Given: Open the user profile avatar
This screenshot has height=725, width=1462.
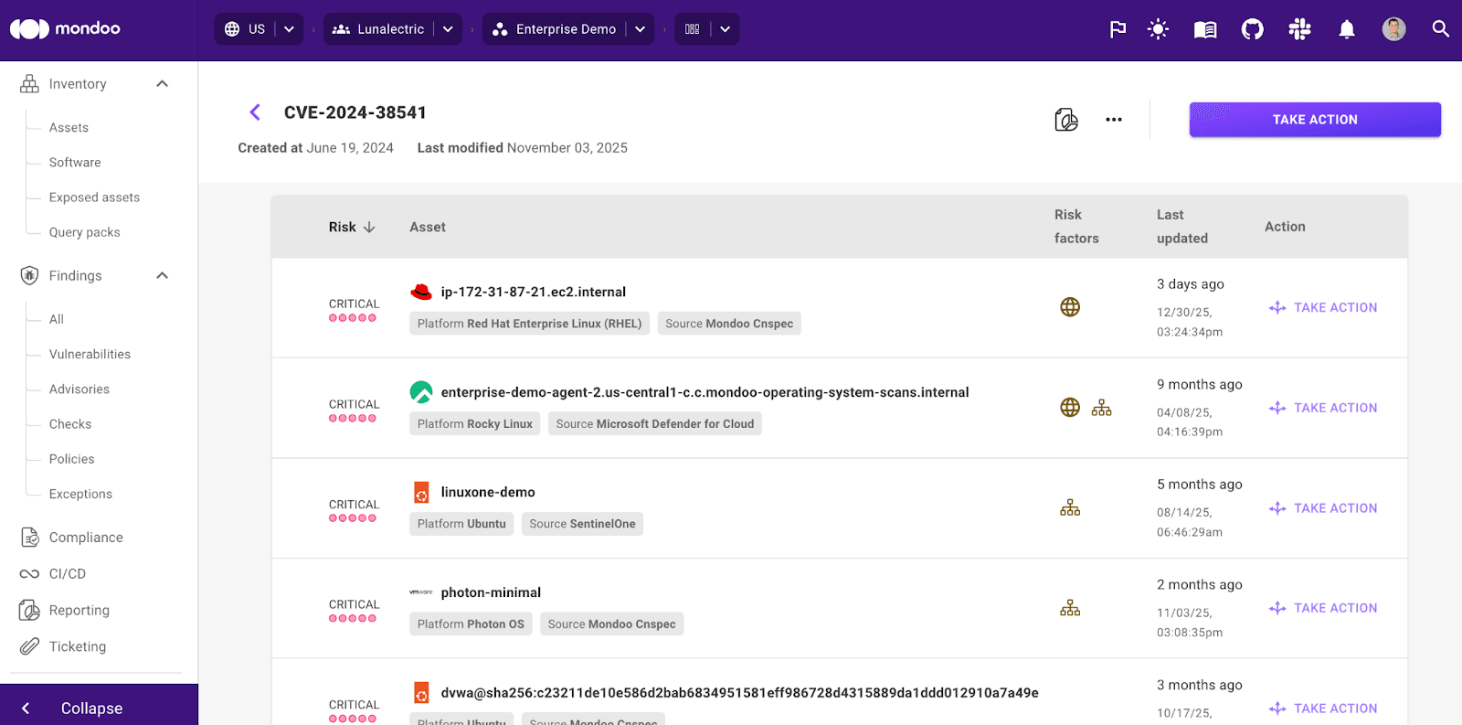Looking at the screenshot, I should (1393, 29).
